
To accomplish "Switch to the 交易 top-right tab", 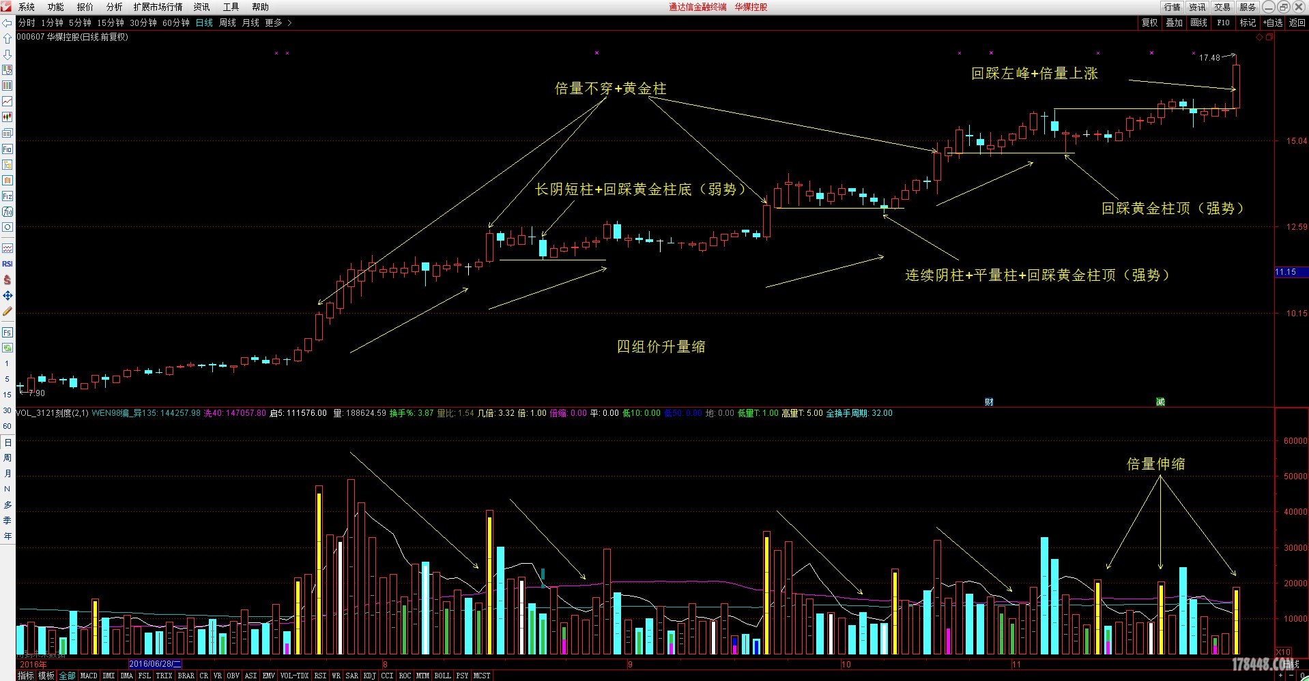I will click(1222, 7).
